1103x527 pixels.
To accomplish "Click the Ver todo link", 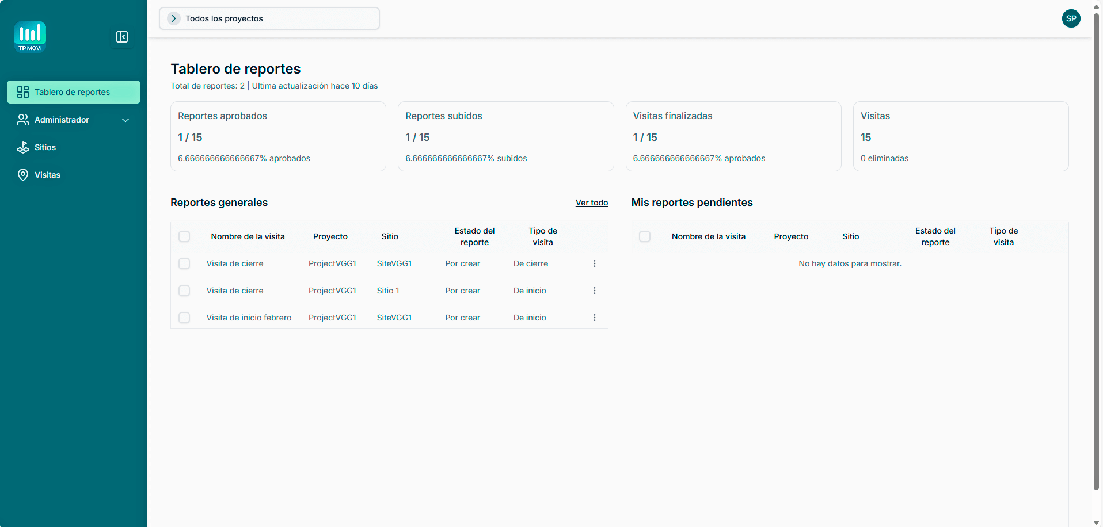I will [x=591, y=203].
